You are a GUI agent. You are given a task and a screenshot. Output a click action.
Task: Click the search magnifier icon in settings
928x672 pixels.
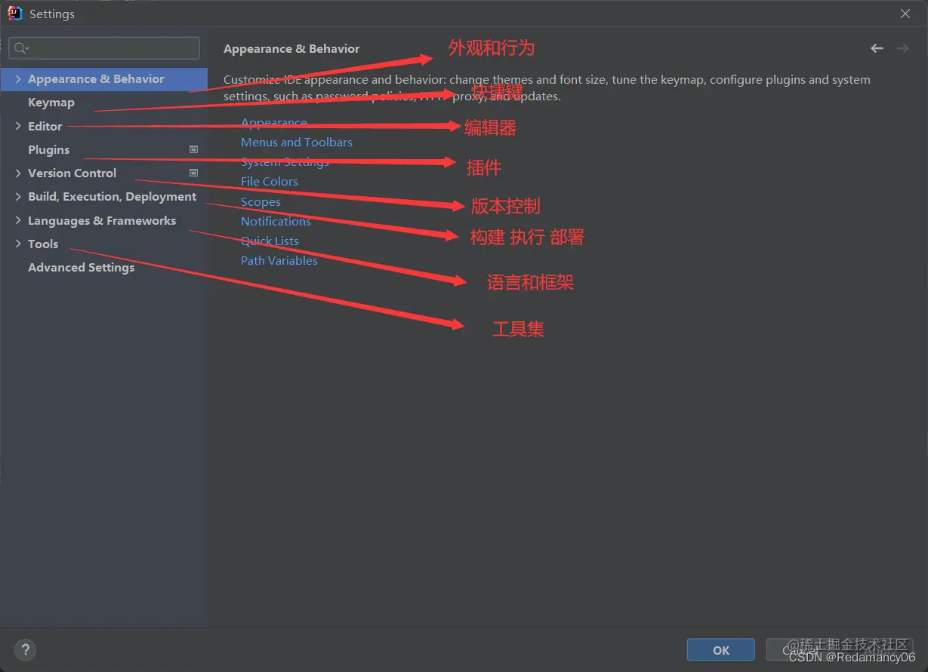(x=20, y=48)
